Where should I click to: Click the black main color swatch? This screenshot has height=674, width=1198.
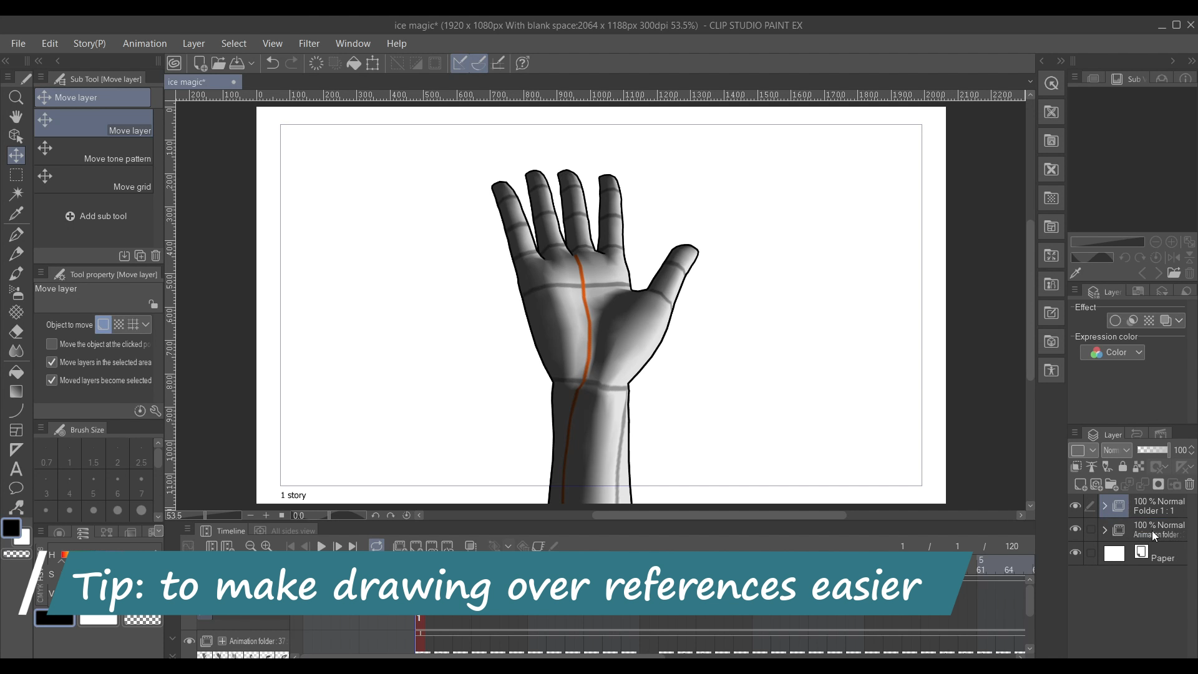[11, 528]
